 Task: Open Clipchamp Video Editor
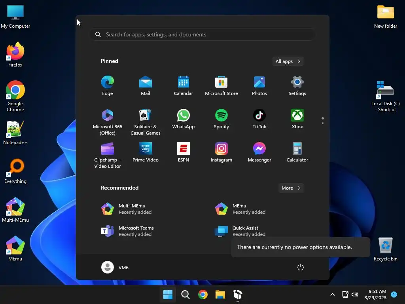108,155
